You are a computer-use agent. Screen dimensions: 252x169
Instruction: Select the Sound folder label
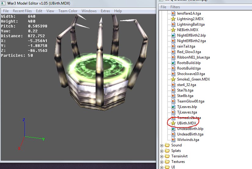[x=177, y=145]
